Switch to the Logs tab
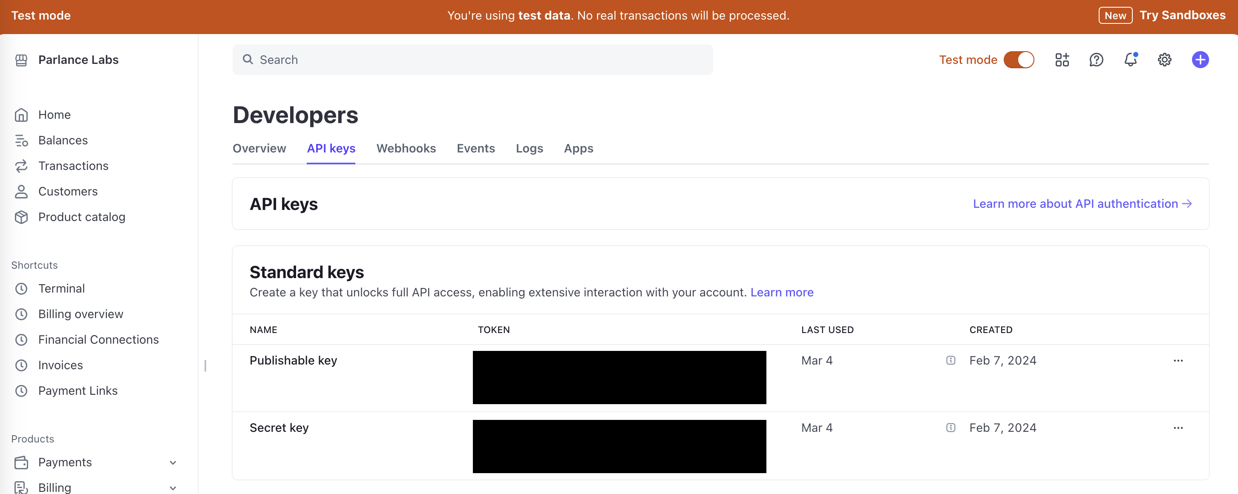 [x=529, y=149]
